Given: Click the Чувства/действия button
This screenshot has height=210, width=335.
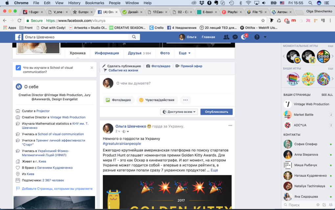Looking at the screenshot, I should coord(157,100).
